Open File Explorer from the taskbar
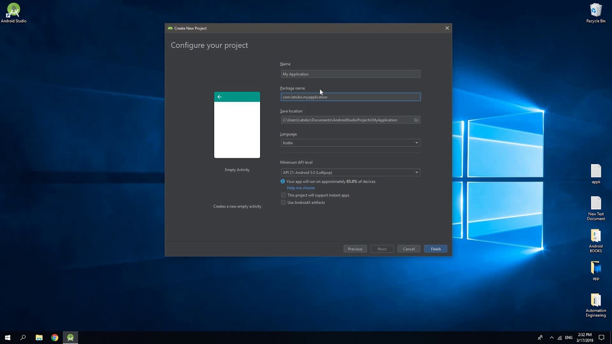The image size is (612, 344). pyautogui.click(x=39, y=338)
